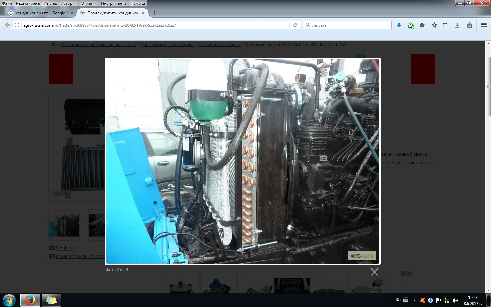Open Windows Start menu orb
The image size is (491, 307).
click(9, 301)
